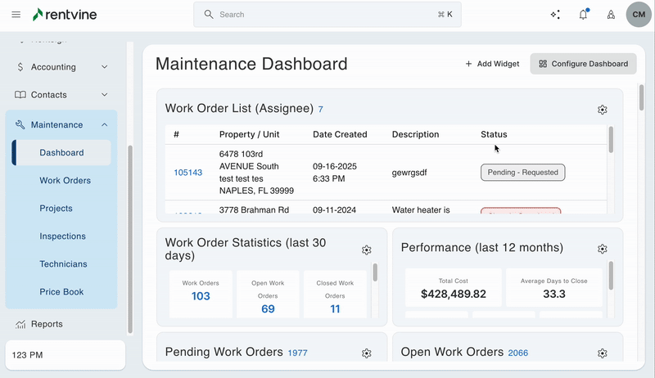Open the notifications bell
Image resolution: width=655 pixels, height=378 pixels.
(x=583, y=15)
